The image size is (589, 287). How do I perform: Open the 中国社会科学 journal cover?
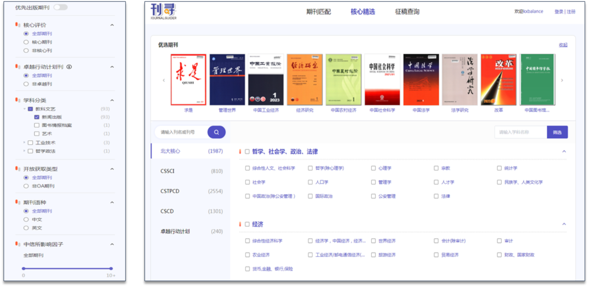click(382, 80)
